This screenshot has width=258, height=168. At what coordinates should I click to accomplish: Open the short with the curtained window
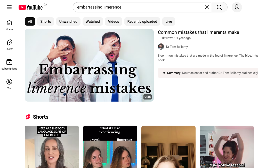(168, 147)
